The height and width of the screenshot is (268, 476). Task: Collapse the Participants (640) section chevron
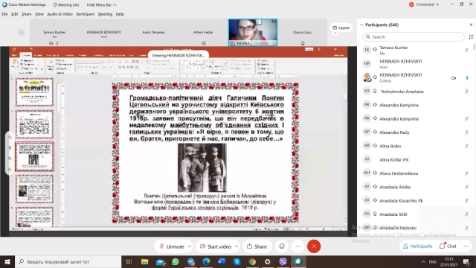(361, 25)
